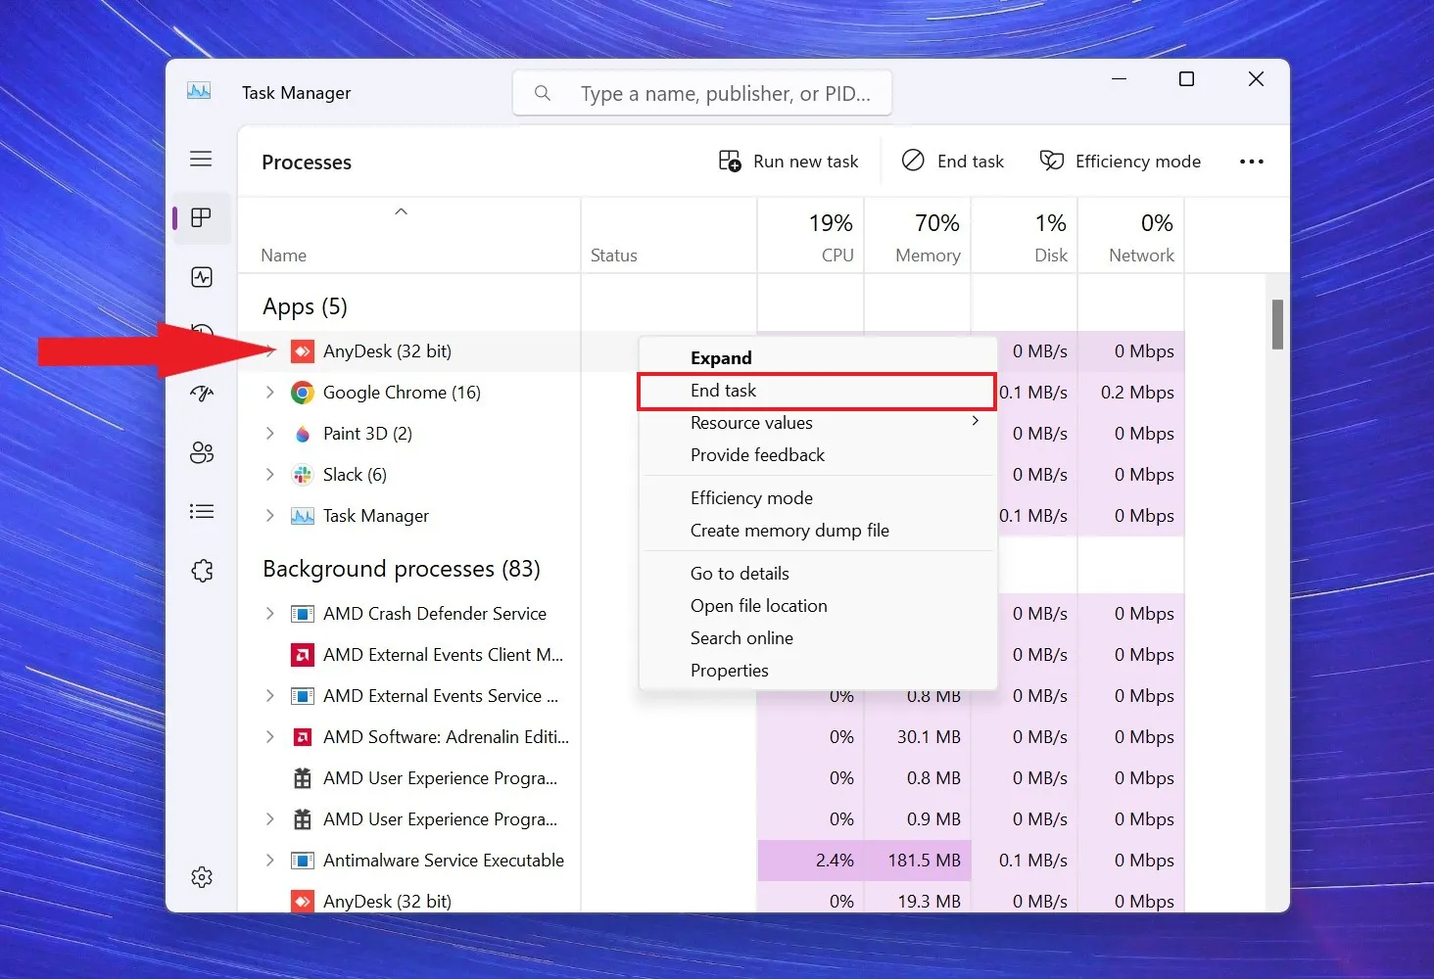Open the Users page in sidebar
This screenshot has width=1434, height=979.
202,452
